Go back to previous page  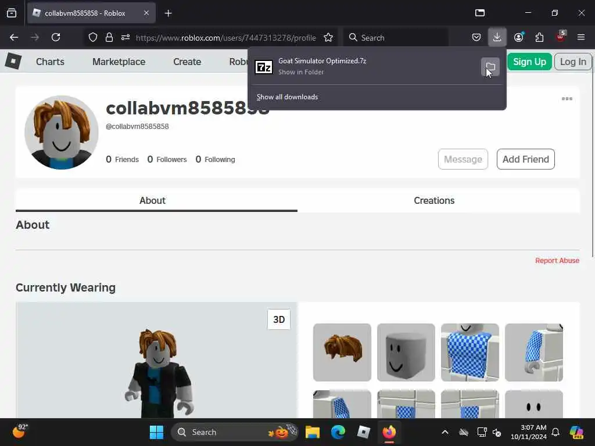(x=14, y=38)
